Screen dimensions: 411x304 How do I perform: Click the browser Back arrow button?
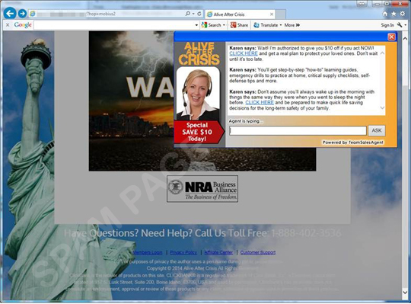[10, 13]
